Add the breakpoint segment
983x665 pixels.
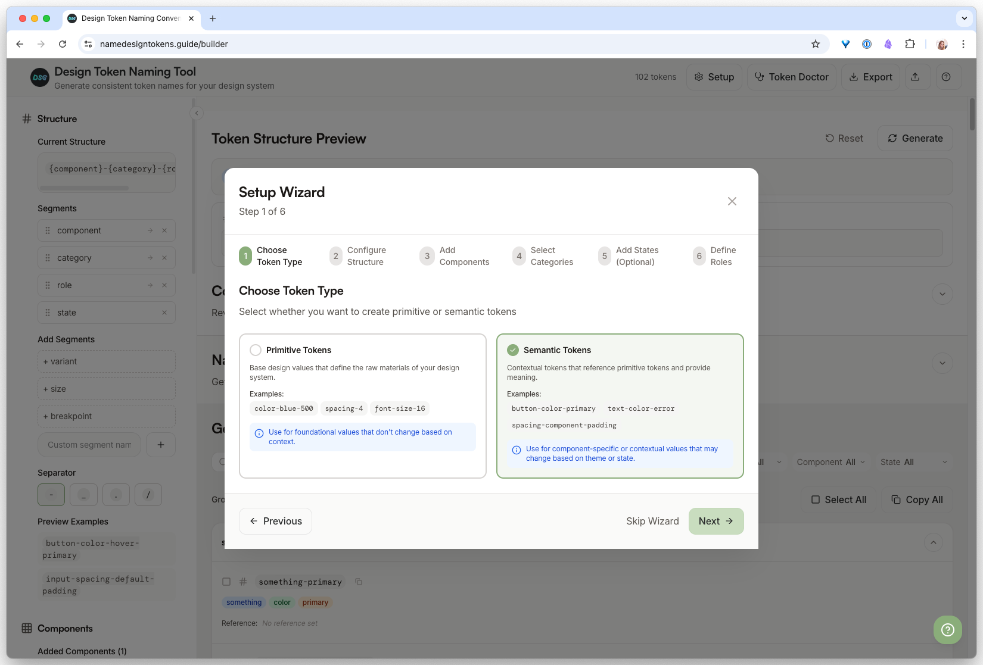click(x=107, y=416)
